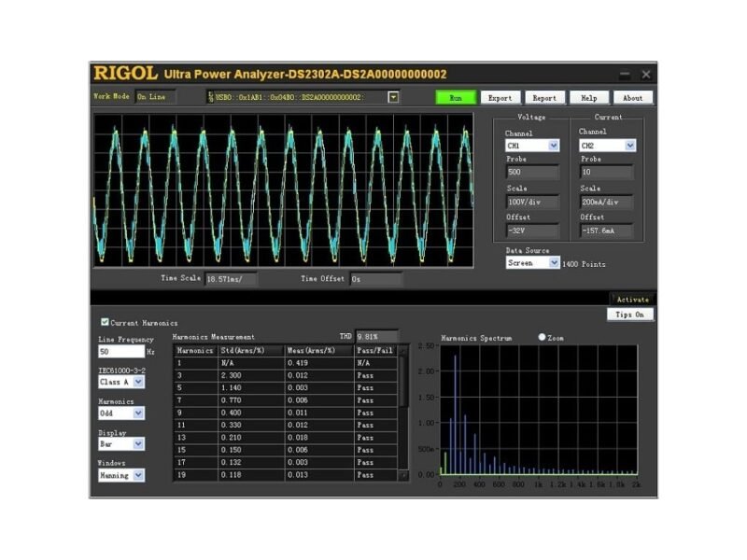Click the Line Frequency input field
This screenshot has width=747, height=560.
tap(121, 352)
